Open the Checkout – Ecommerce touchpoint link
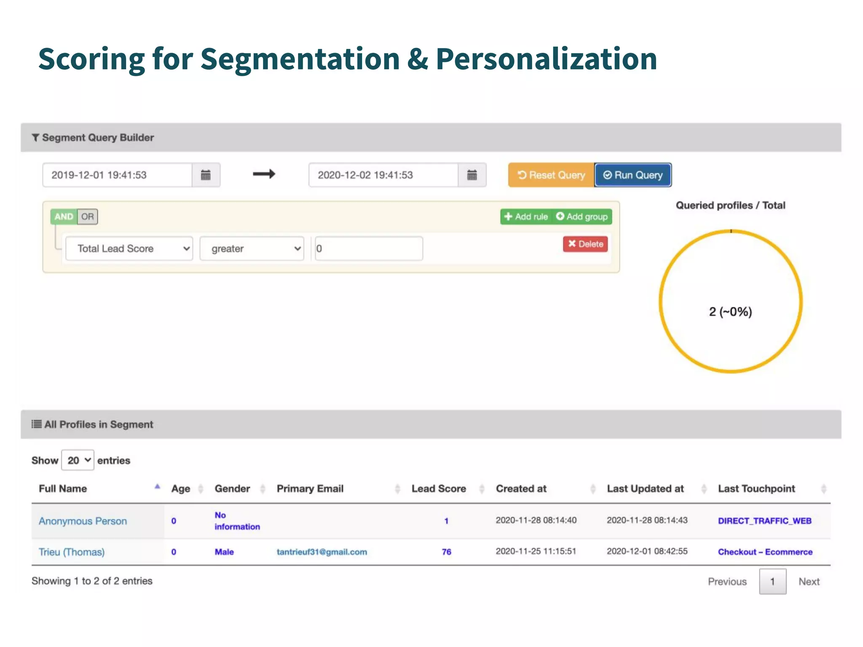This screenshot has width=863, height=647. (x=765, y=552)
